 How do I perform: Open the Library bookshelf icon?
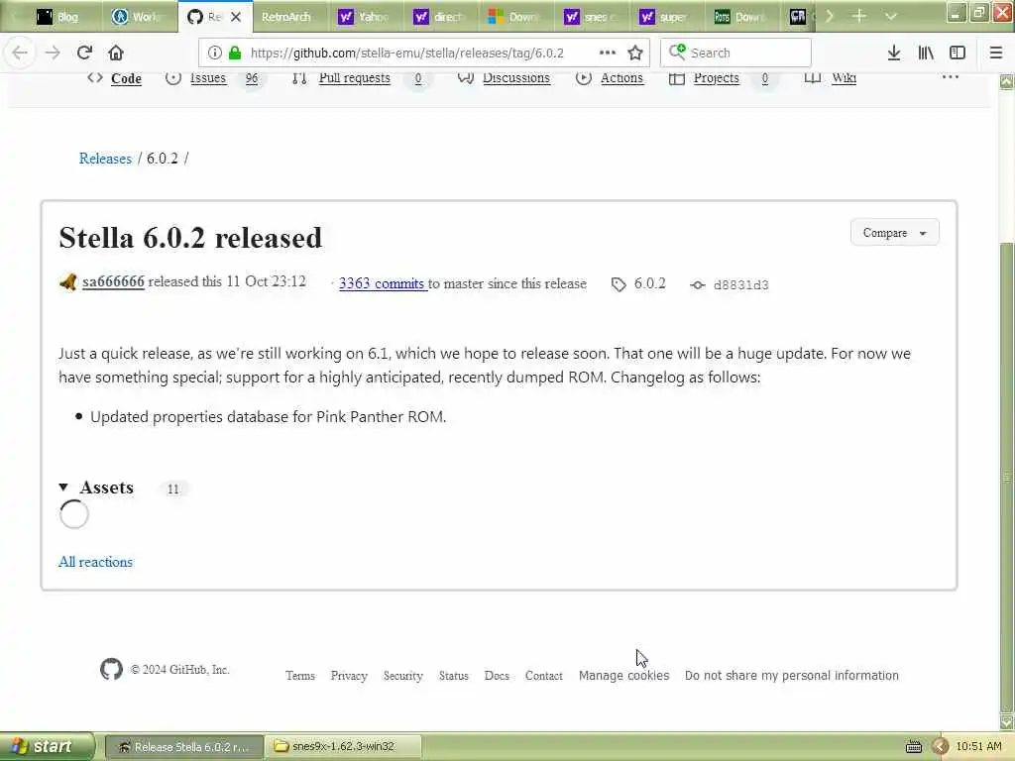[926, 53]
